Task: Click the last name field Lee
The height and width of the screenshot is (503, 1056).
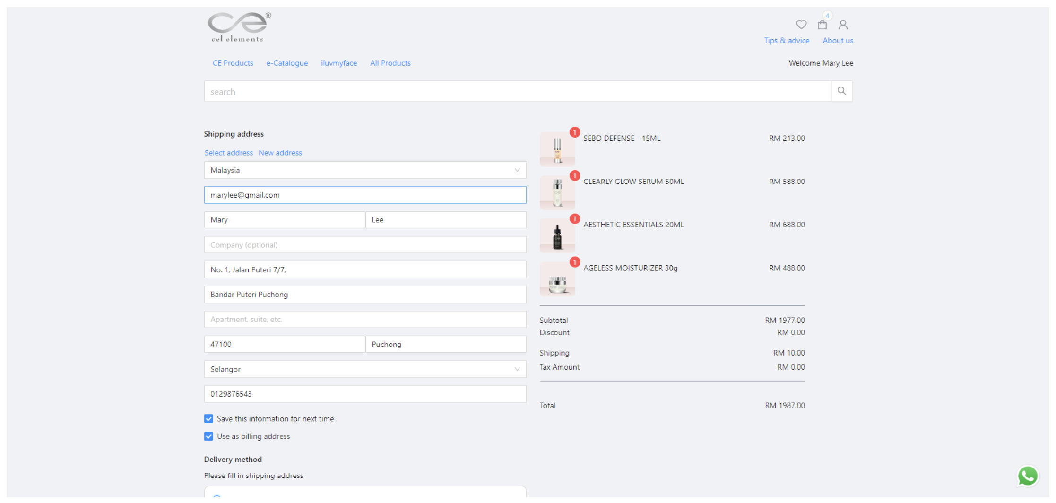Action: [446, 220]
